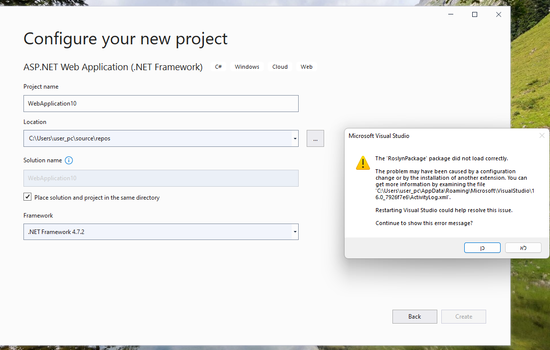Click the disabled Solution name field

tap(161, 178)
